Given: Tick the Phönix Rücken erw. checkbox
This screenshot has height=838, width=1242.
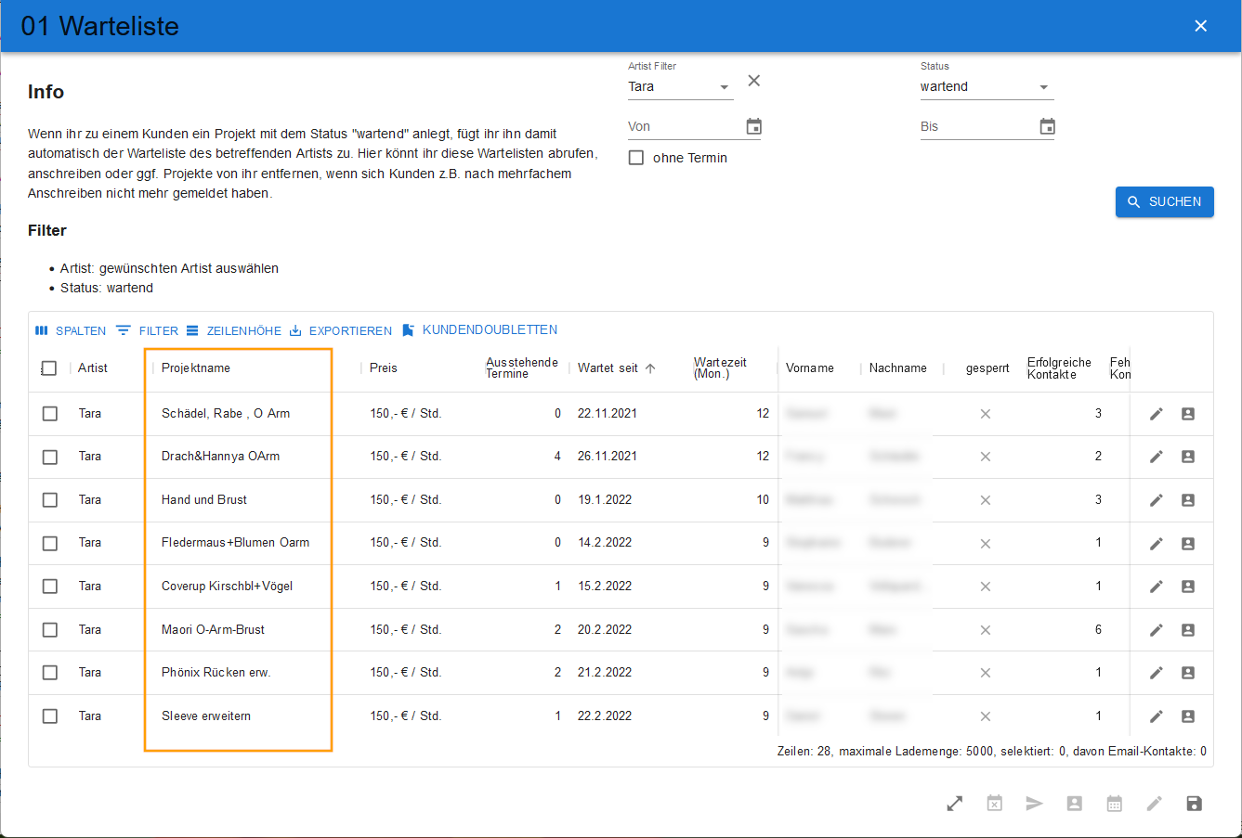Looking at the screenshot, I should point(50,673).
